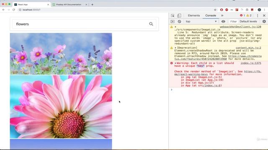
Task: Show the console sidebar
Action: pyautogui.click(x=173, y=21)
